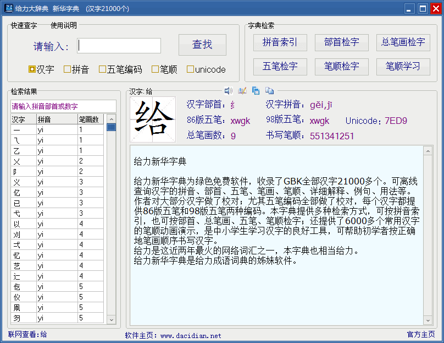Select the 一 row in results
The height and width of the screenshot is (343, 444).
[57, 130]
